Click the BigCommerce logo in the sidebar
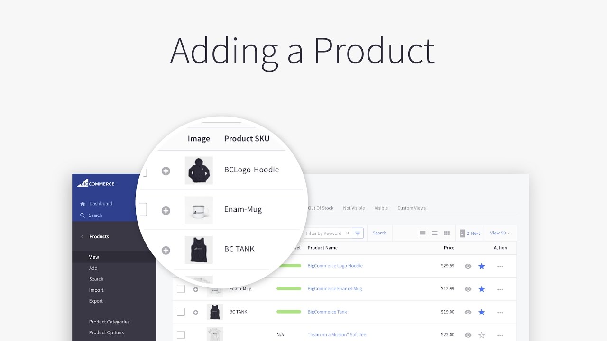Screen dimensions: 607x341 click(96, 183)
